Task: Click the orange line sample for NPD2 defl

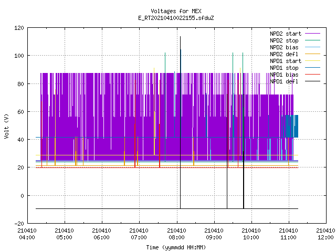Action: click(x=312, y=54)
